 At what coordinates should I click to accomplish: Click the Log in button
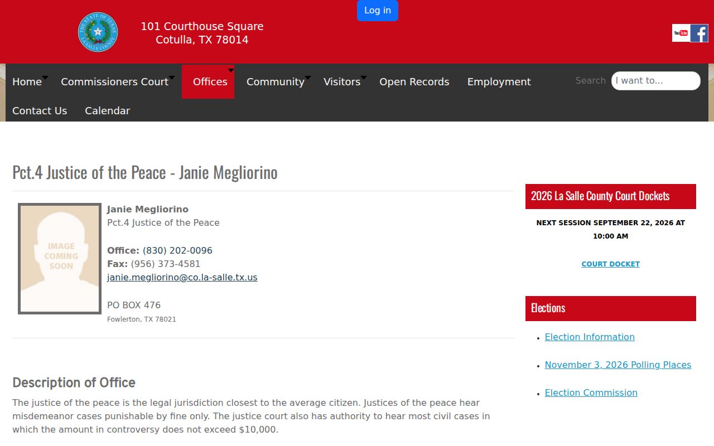[378, 11]
